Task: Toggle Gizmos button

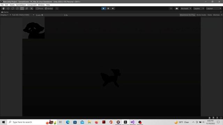Action: point(216,15)
